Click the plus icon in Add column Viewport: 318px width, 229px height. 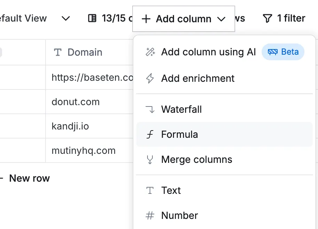146,19
